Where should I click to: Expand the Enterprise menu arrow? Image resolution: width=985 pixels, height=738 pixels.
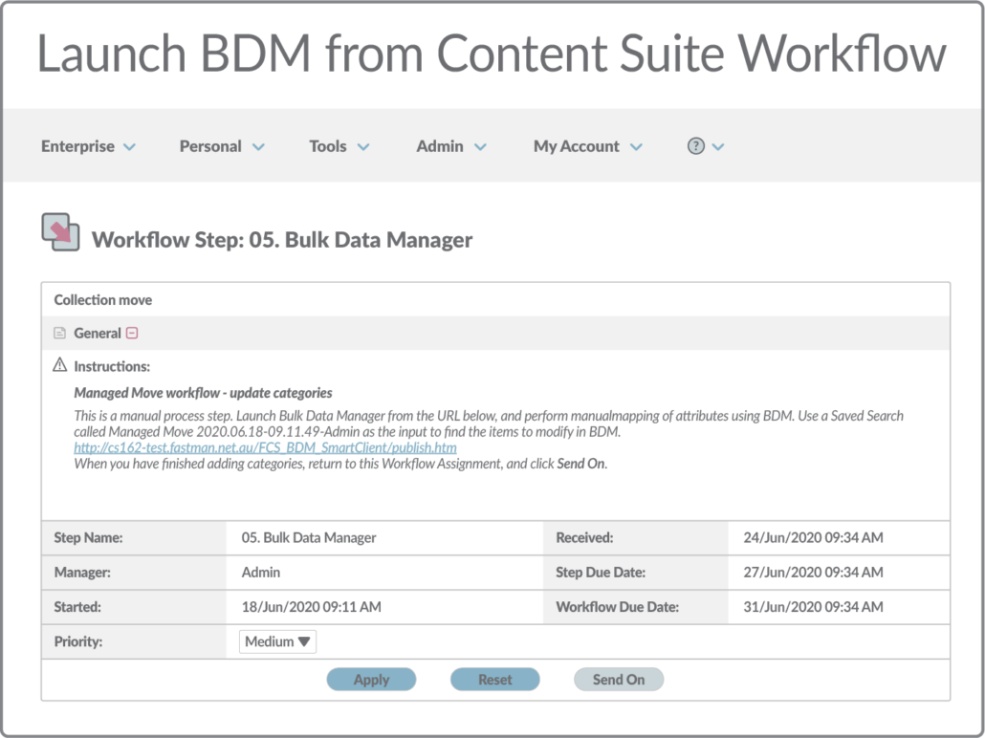(x=130, y=147)
